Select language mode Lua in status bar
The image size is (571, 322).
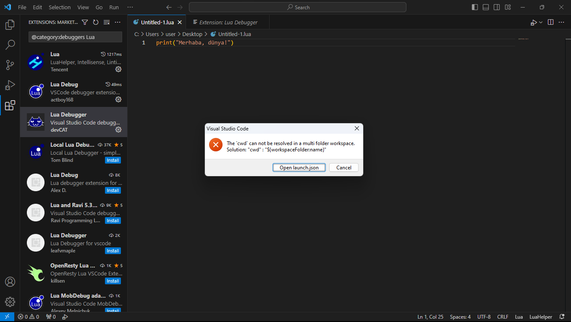(x=519, y=317)
